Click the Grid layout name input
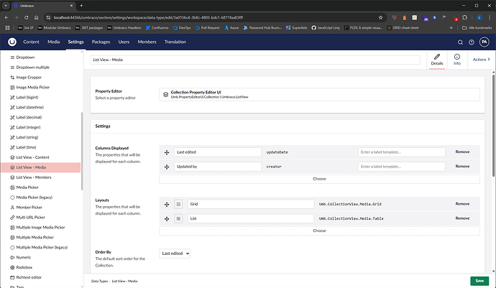496x288 pixels. [251, 204]
